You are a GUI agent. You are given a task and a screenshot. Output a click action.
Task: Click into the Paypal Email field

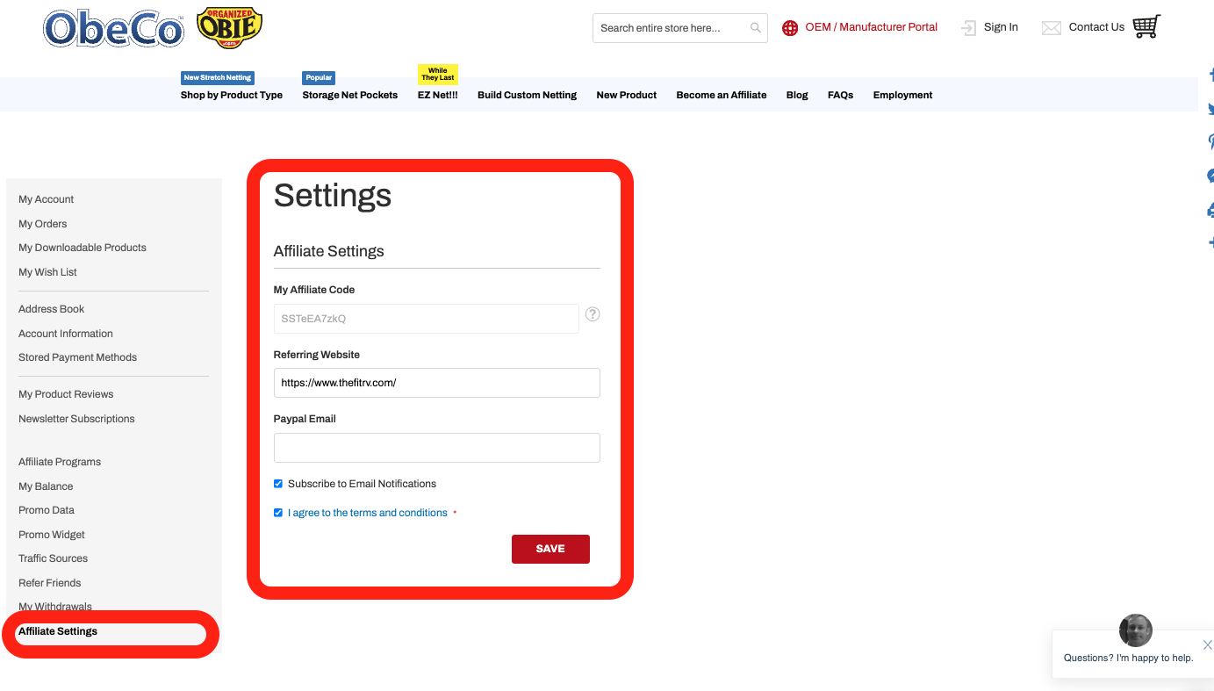(436, 448)
